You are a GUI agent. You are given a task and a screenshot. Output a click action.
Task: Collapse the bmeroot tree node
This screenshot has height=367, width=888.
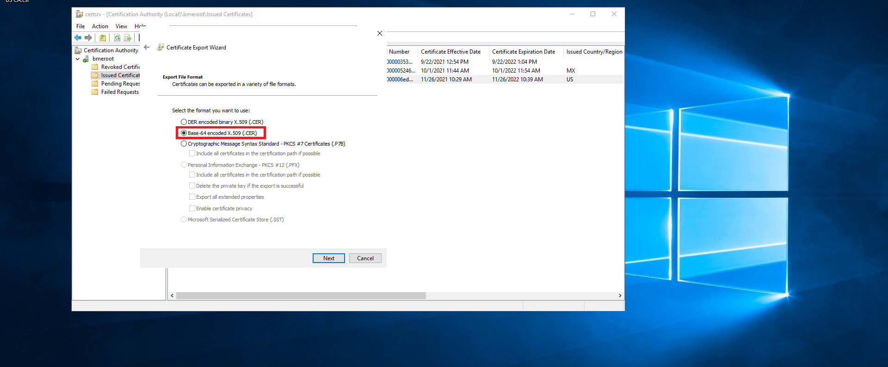point(78,59)
